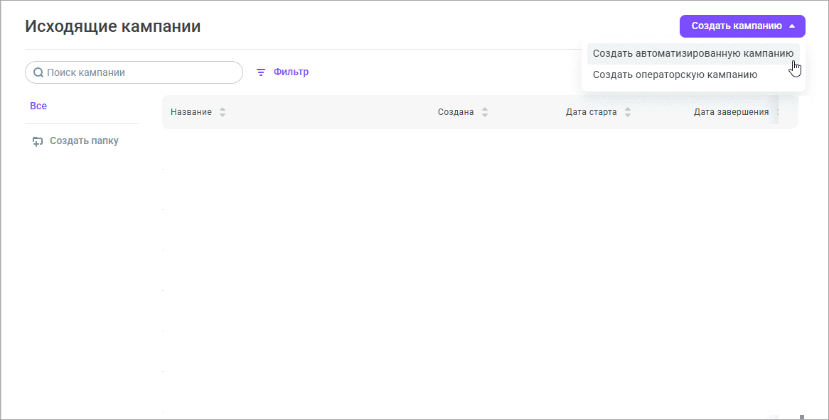Click the sort arrows next to 'Дата завершения'
This screenshot has height=420, width=829.
click(778, 112)
